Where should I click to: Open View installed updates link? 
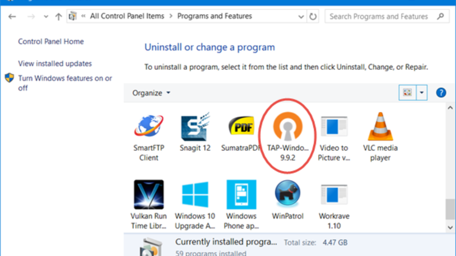(x=55, y=64)
